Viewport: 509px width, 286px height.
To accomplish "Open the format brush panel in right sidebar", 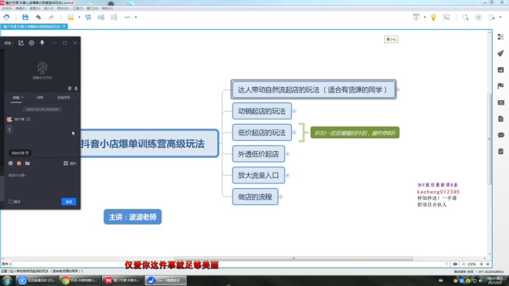I will click(x=501, y=53).
